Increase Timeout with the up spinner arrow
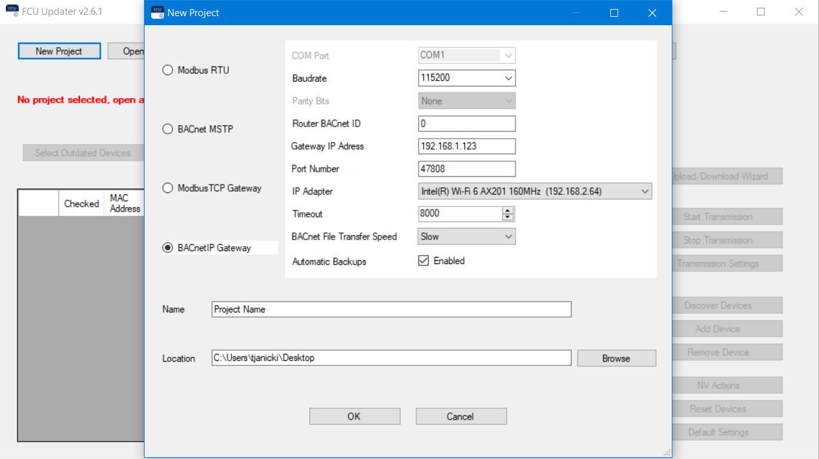Viewport: 819px width, 459px height. tap(508, 210)
